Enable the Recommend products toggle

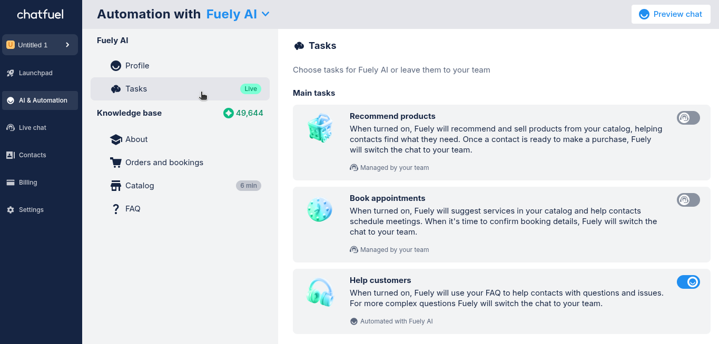coord(688,118)
